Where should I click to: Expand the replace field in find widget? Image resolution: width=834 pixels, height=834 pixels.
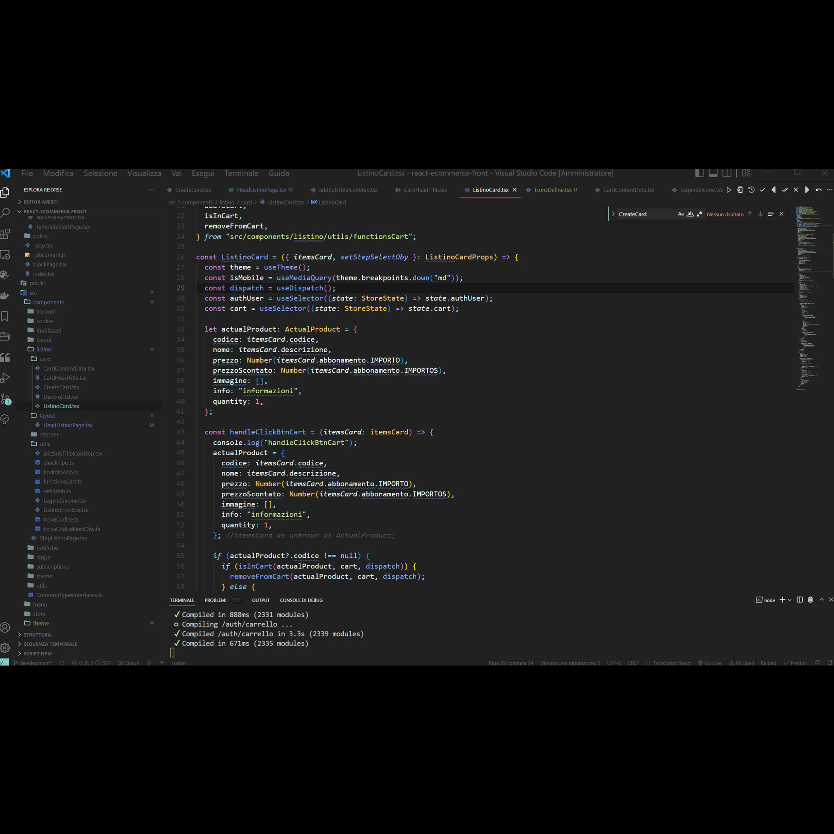tap(613, 214)
